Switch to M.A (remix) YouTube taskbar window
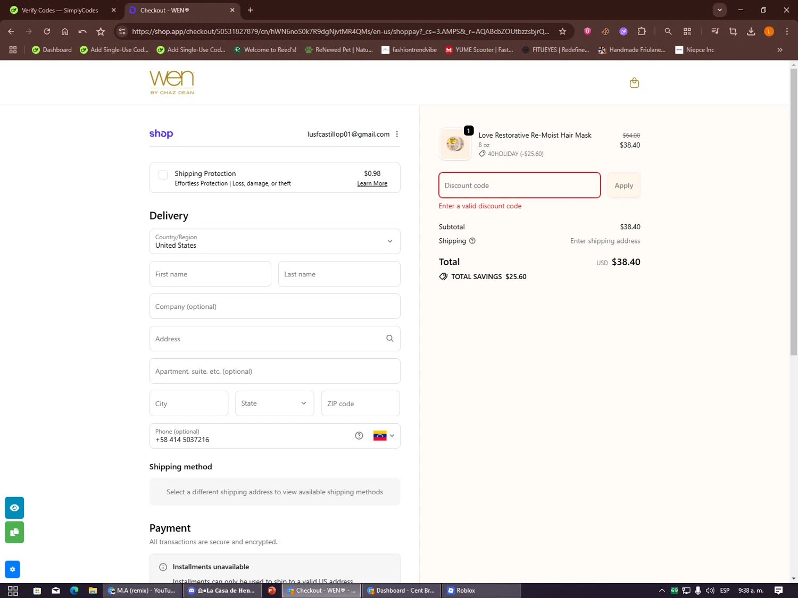Viewport: 798px width, 598px height. coord(142,591)
